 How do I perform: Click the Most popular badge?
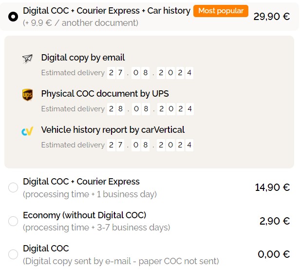tap(221, 11)
